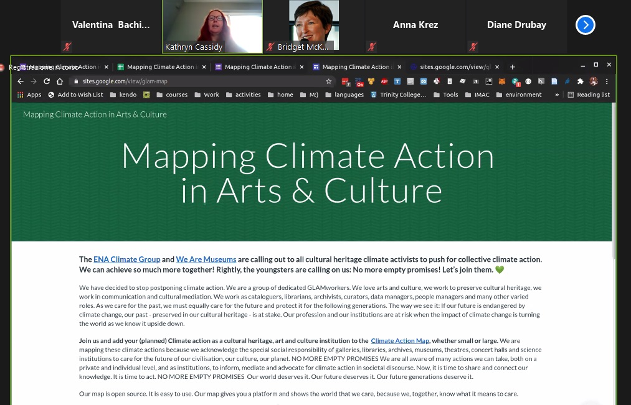631x405 pixels.
Task: Open the environment bookmarks folder
Action: 519,95
